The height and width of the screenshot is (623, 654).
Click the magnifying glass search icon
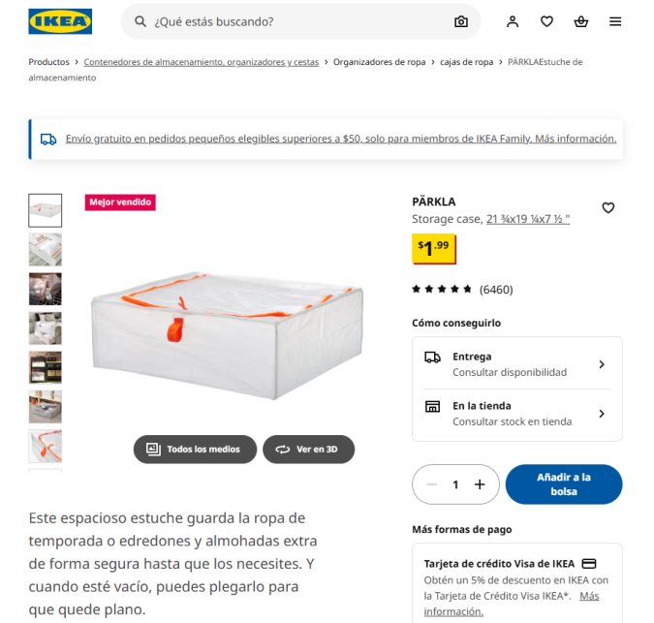tap(140, 21)
